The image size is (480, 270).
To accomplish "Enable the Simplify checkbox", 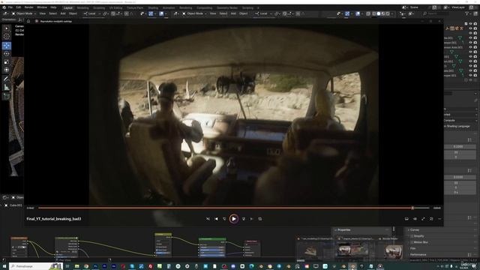I will pos(412,236).
